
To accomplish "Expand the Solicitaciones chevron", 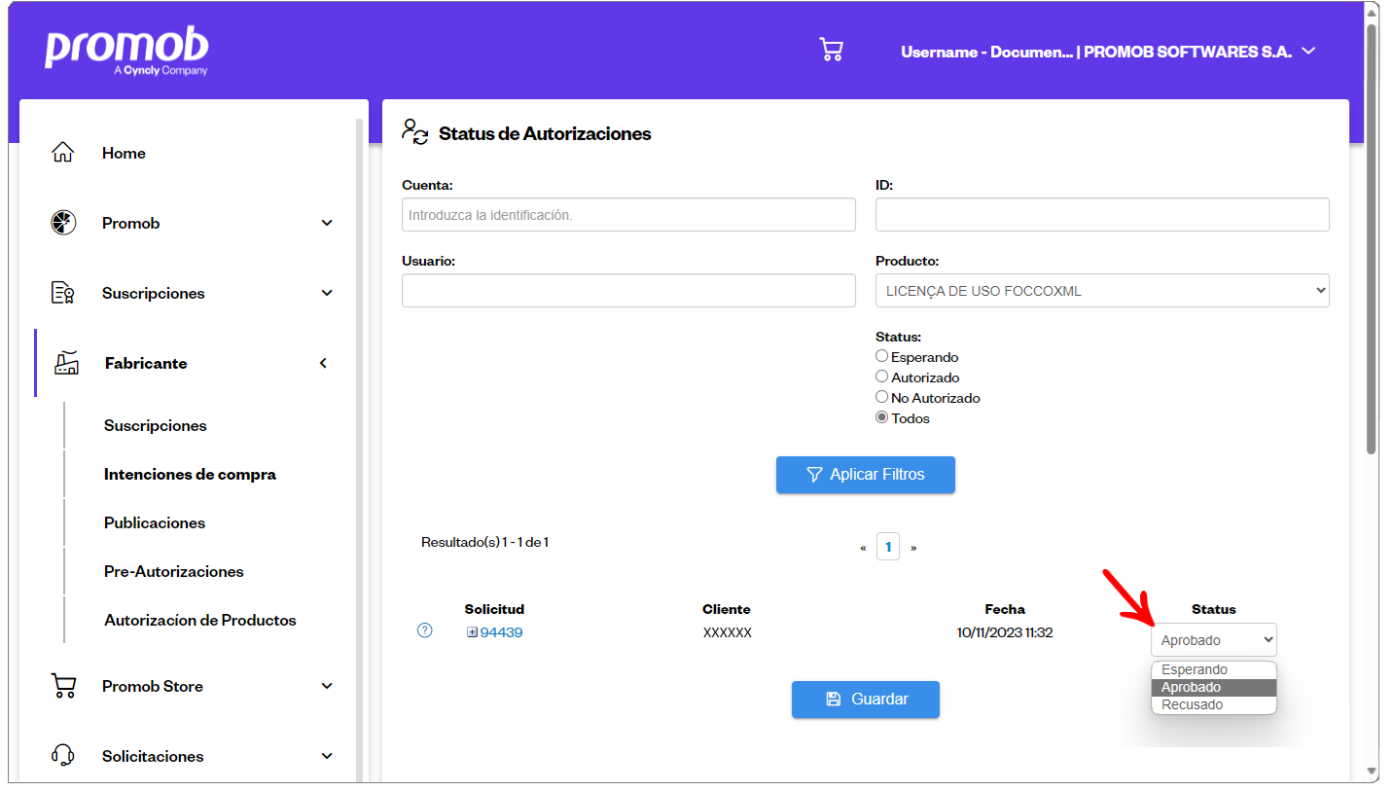I will 327,756.
